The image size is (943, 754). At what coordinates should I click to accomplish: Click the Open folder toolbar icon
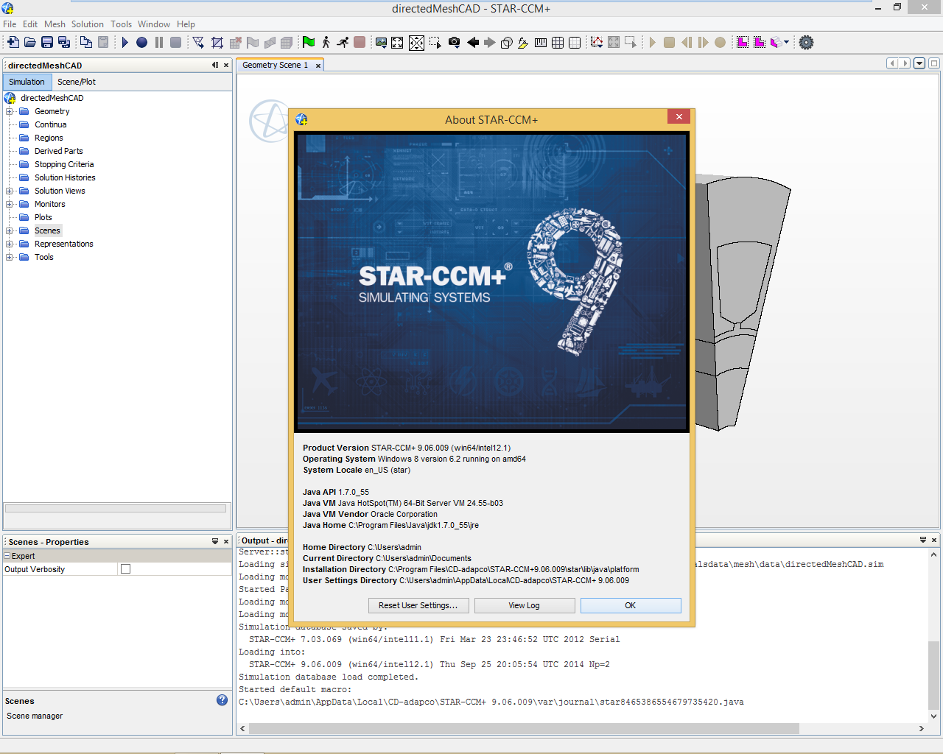[30, 43]
